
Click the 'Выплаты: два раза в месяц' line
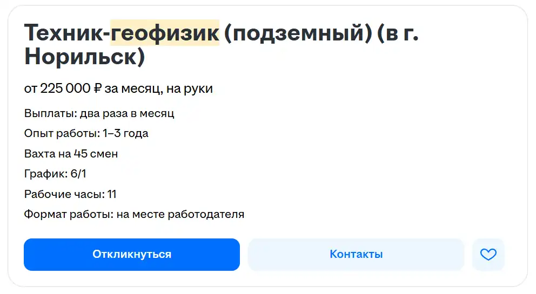[99, 113]
